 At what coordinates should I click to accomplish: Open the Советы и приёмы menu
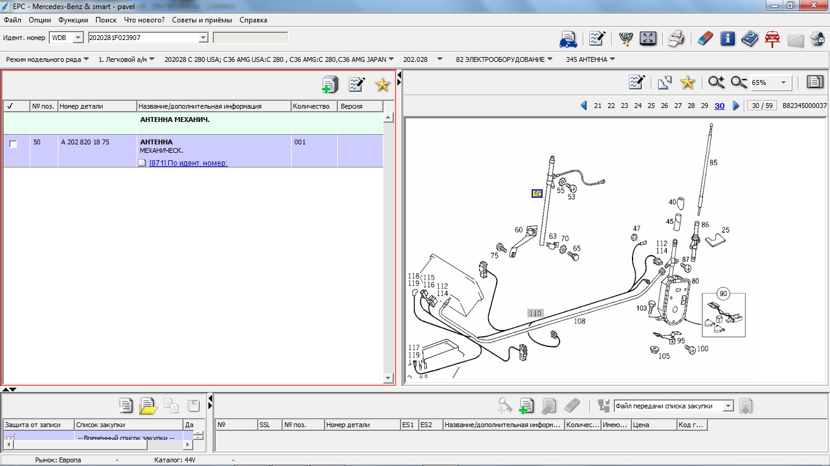coord(202,20)
